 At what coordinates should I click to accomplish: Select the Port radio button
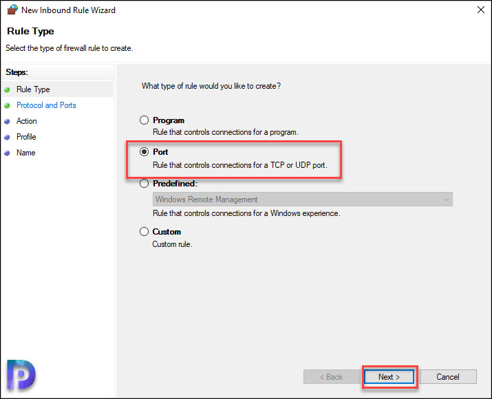coord(144,152)
